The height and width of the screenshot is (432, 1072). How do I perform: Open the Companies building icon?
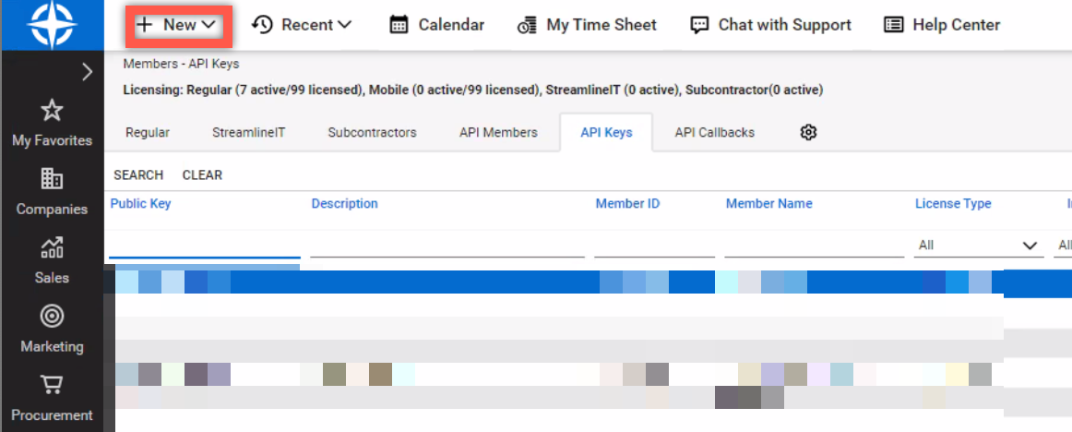(52, 179)
